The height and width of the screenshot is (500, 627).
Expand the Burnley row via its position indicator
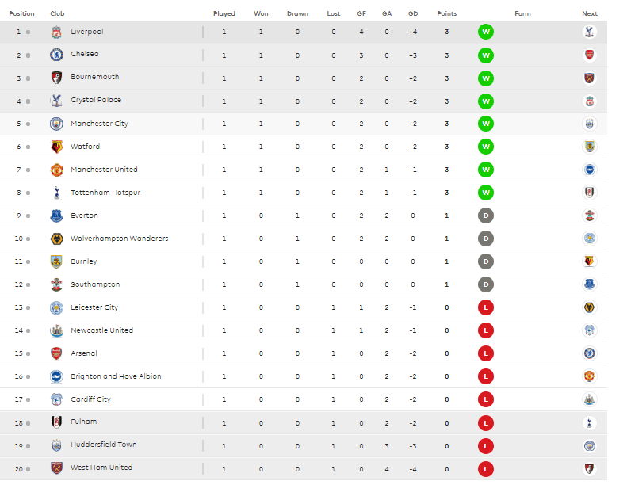28,261
